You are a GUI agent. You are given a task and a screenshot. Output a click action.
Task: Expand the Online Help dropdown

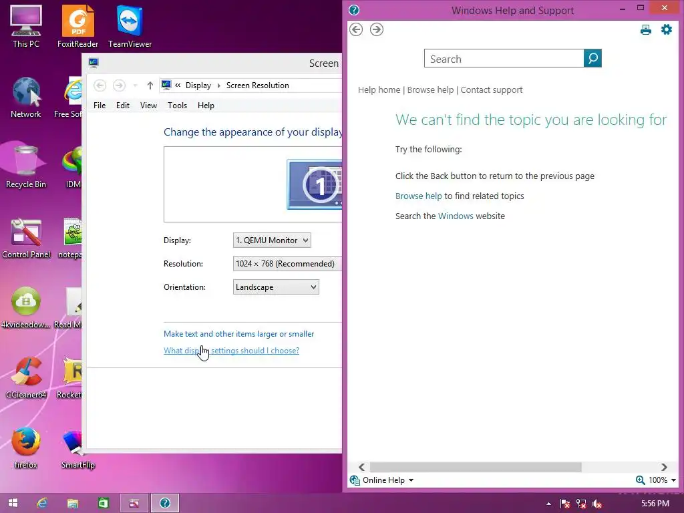pyautogui.click(x=411, y=480)
